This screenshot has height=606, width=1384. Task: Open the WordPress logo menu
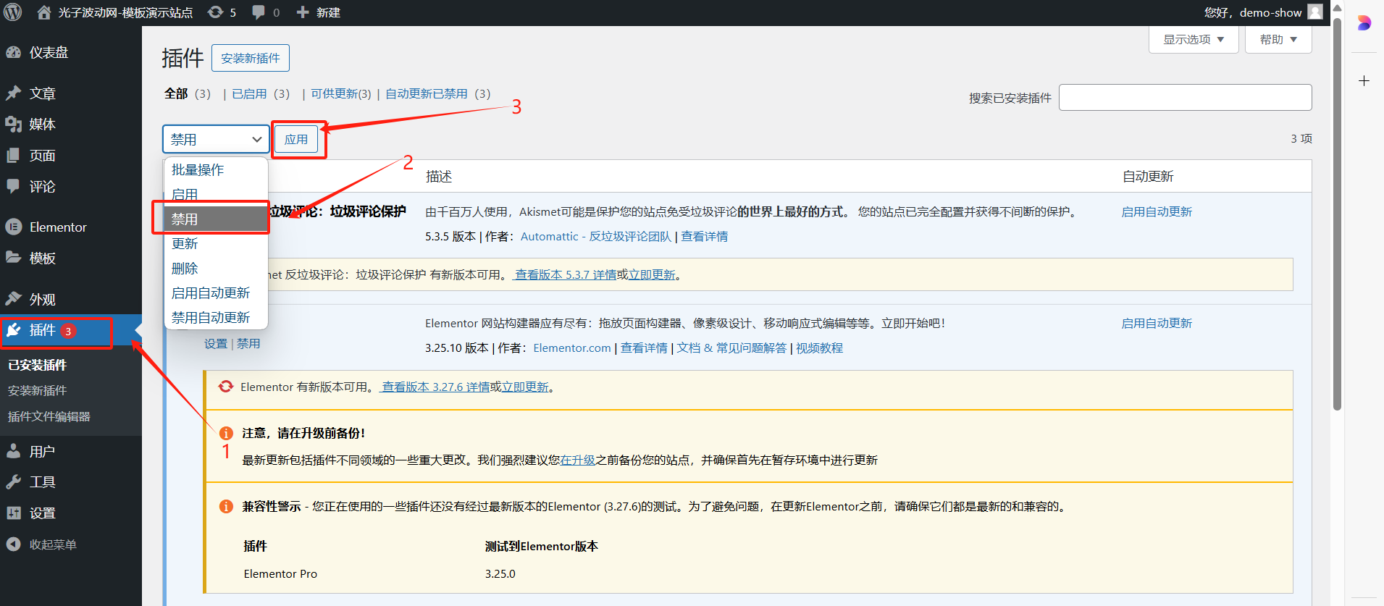pyautogui.click(x=13, y=12)
